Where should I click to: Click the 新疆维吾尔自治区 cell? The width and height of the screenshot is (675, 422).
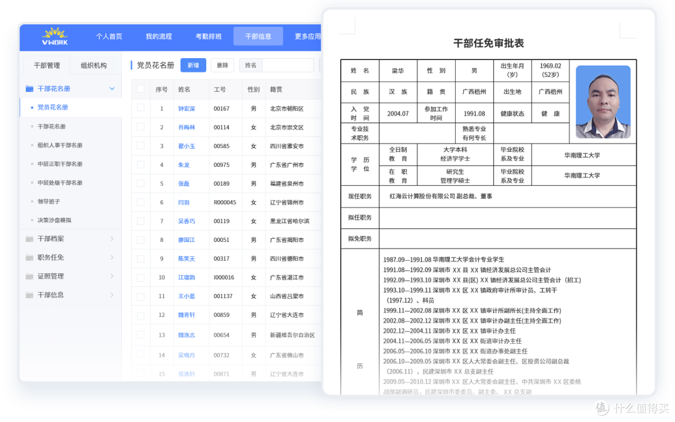coord(292,335)
